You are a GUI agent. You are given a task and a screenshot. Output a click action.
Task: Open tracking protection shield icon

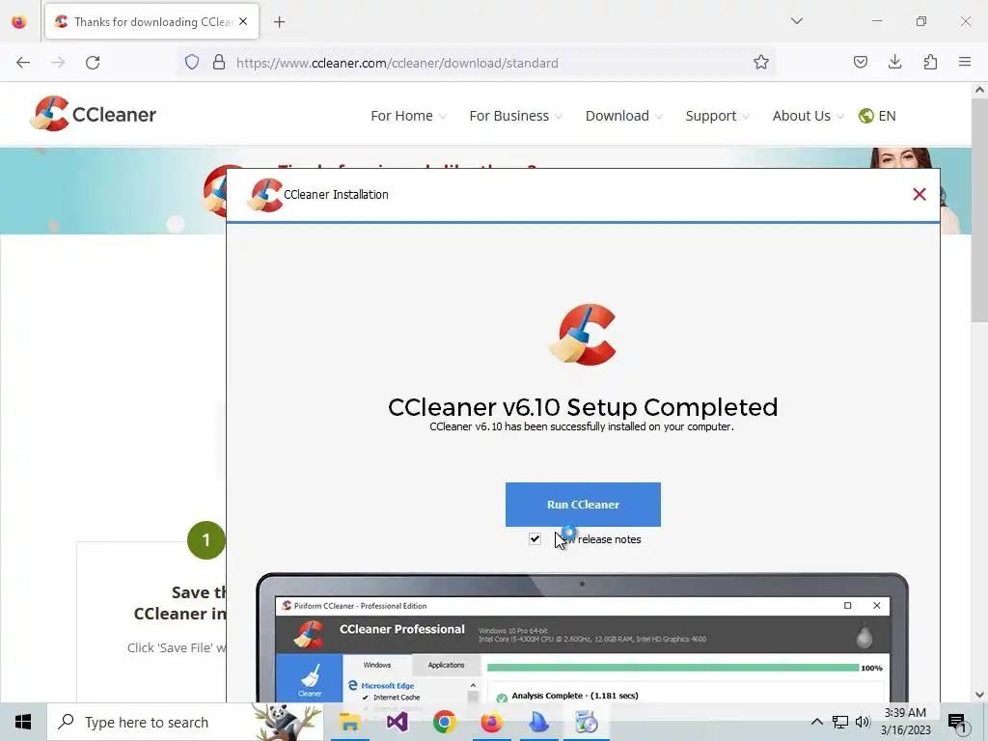(x=192, y=63)
